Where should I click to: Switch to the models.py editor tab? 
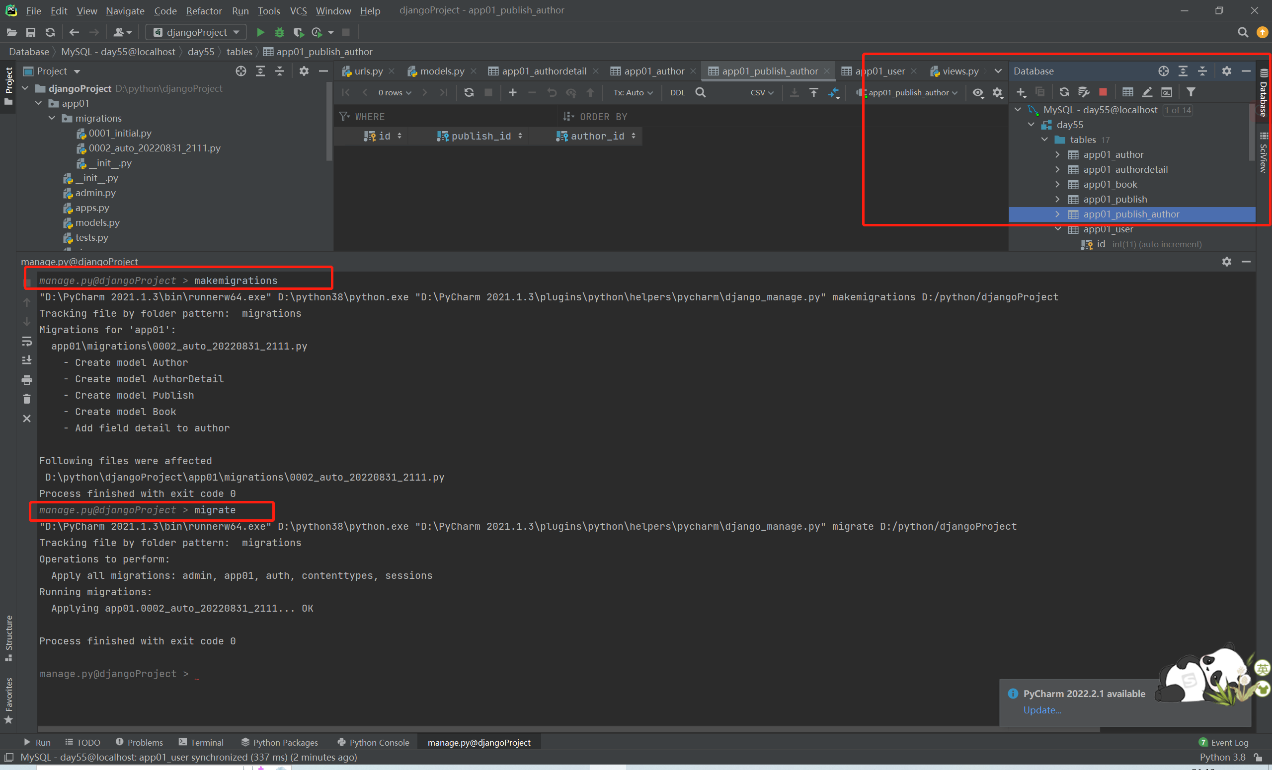pos(441,71)
